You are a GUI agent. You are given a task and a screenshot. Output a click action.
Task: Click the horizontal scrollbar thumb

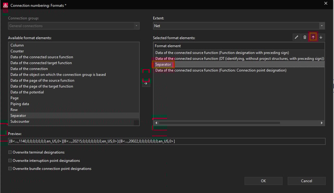point(220,123)
